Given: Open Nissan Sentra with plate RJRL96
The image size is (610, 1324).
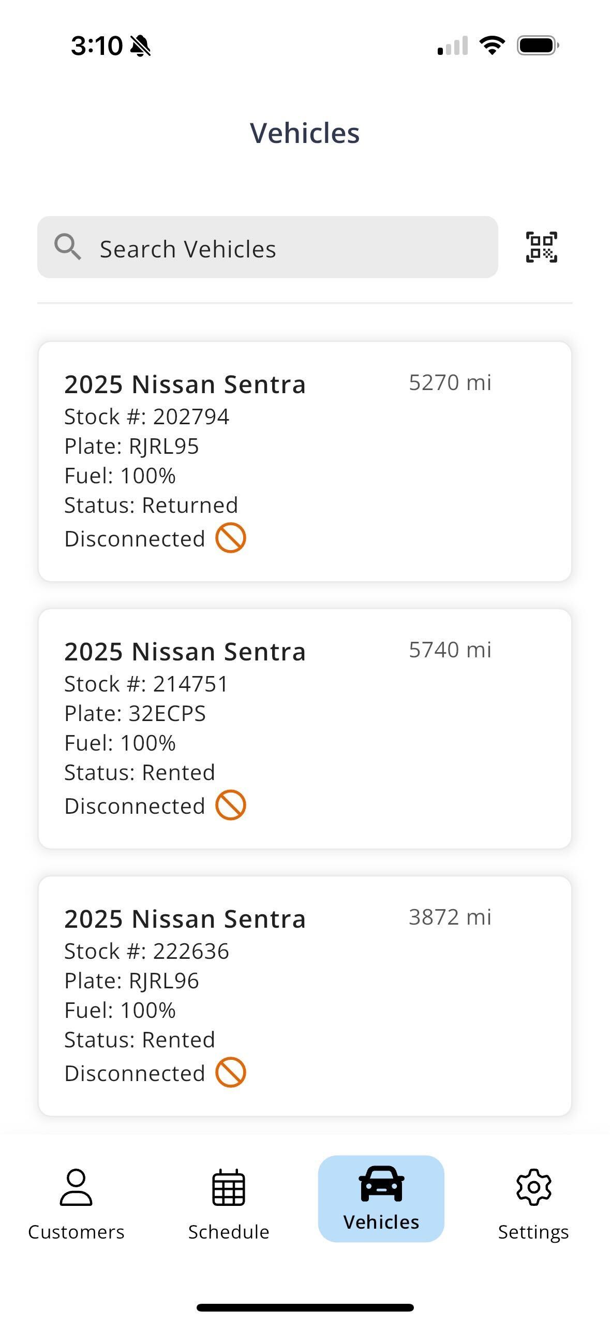Looking at the screenshot, I should click(x=305, y=996).
